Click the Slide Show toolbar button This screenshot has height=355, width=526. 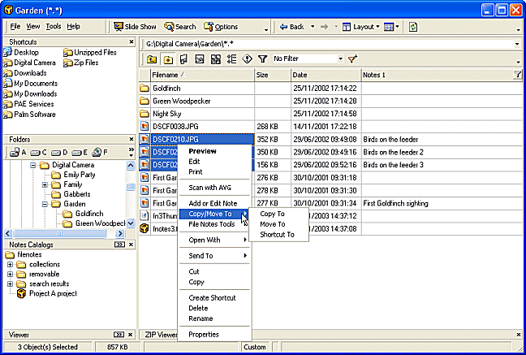pos(134,27)
